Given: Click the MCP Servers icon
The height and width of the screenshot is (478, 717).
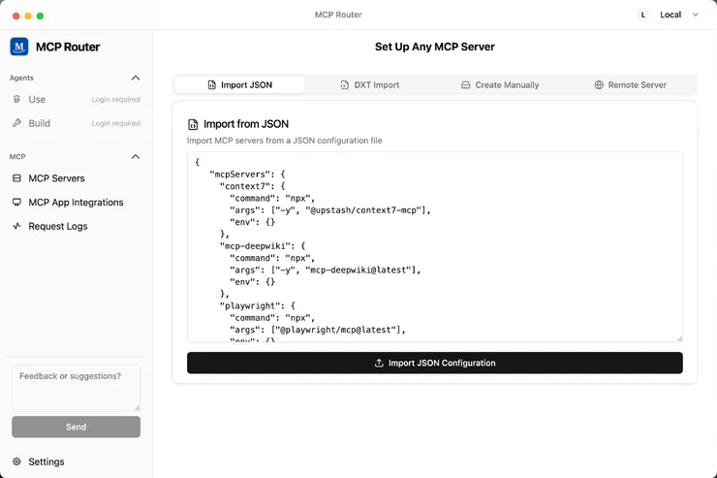Looking at the screenshot, I should click(16, 178).
